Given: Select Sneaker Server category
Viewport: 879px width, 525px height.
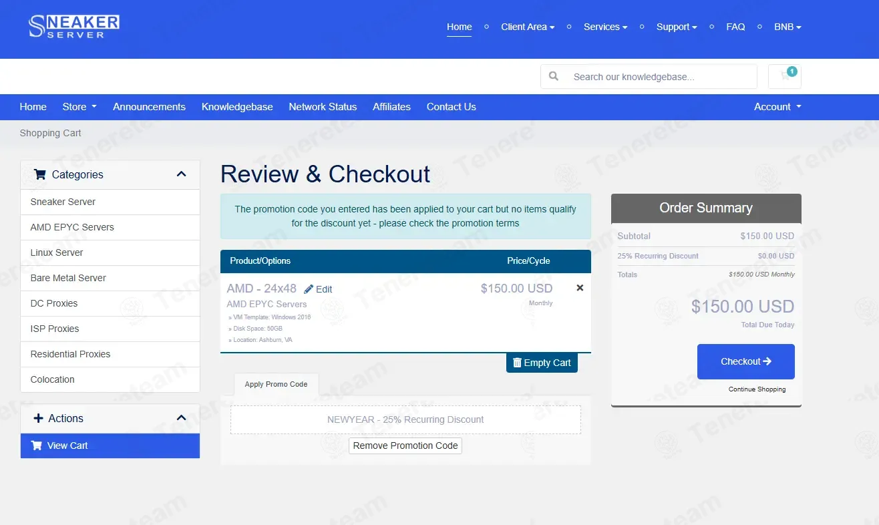Looking at the screenshot, I should coord(110,202).
